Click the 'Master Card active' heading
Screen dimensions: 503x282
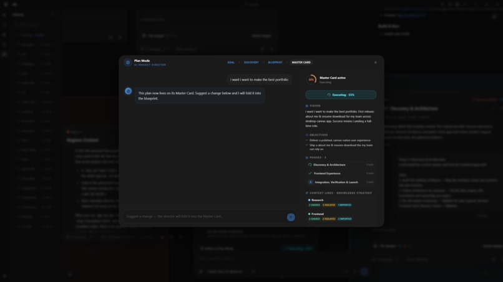pos(333,78)
